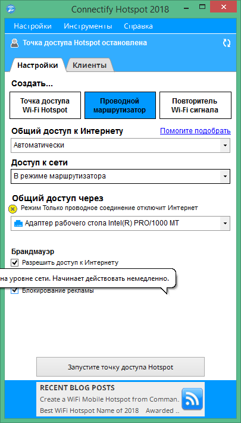Click the yellow warning icon

[13, 209]
